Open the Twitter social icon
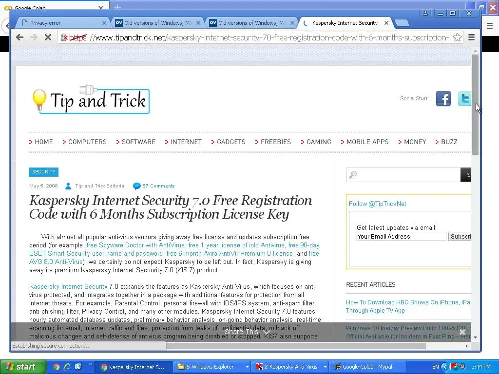This screenshot has height=374, width=499. point(464,98)
